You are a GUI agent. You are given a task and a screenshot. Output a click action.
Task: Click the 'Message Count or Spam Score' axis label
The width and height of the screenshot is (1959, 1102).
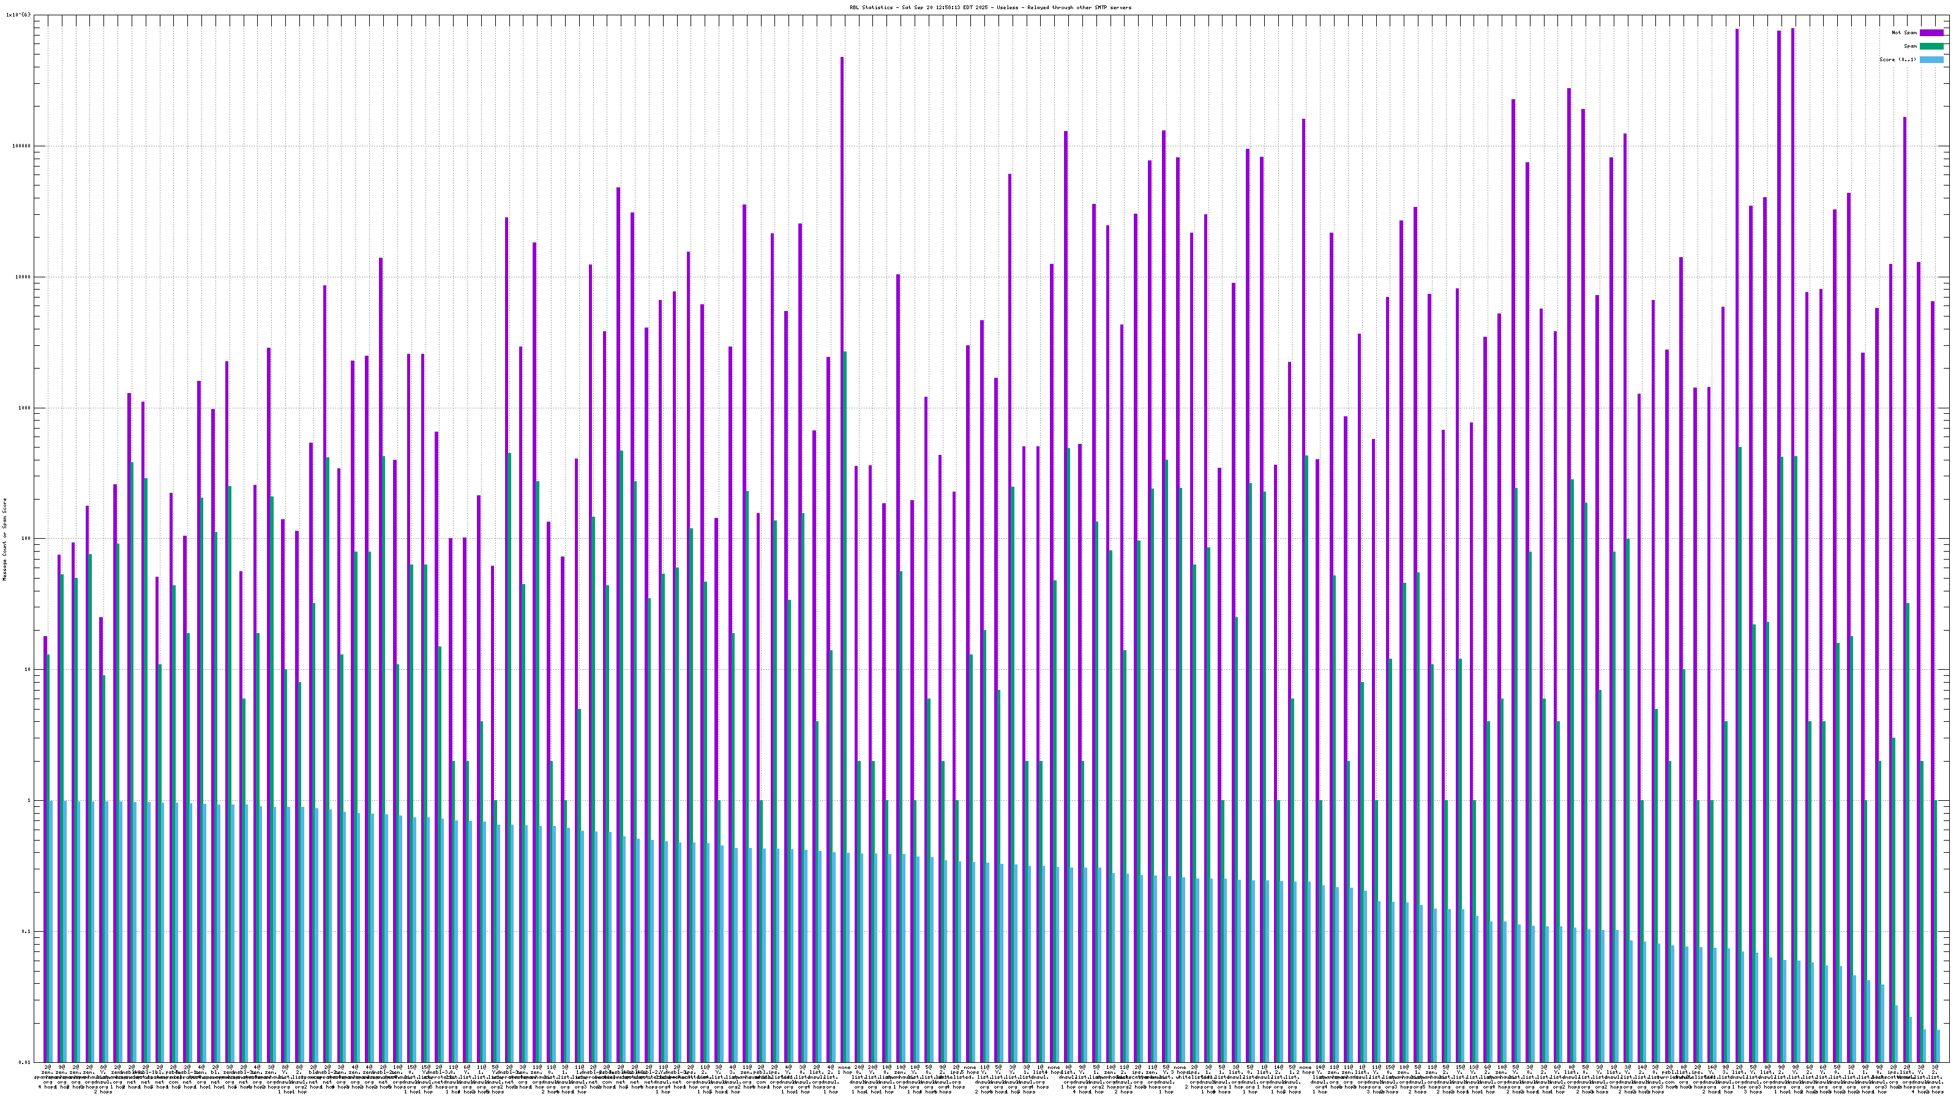coord(4,539)
